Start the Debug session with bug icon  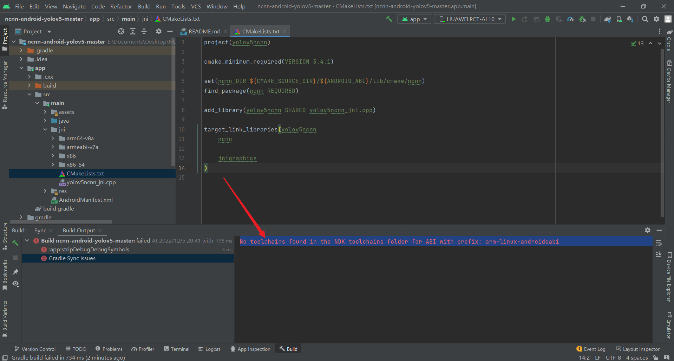(548, 19)
